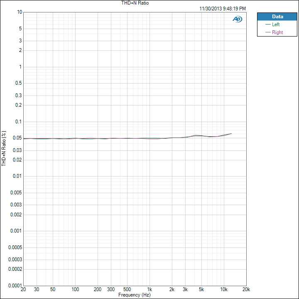Click the vertical THD+N Ratio (%) axis title
Viewport: 299px width, 299px height.
4,149
